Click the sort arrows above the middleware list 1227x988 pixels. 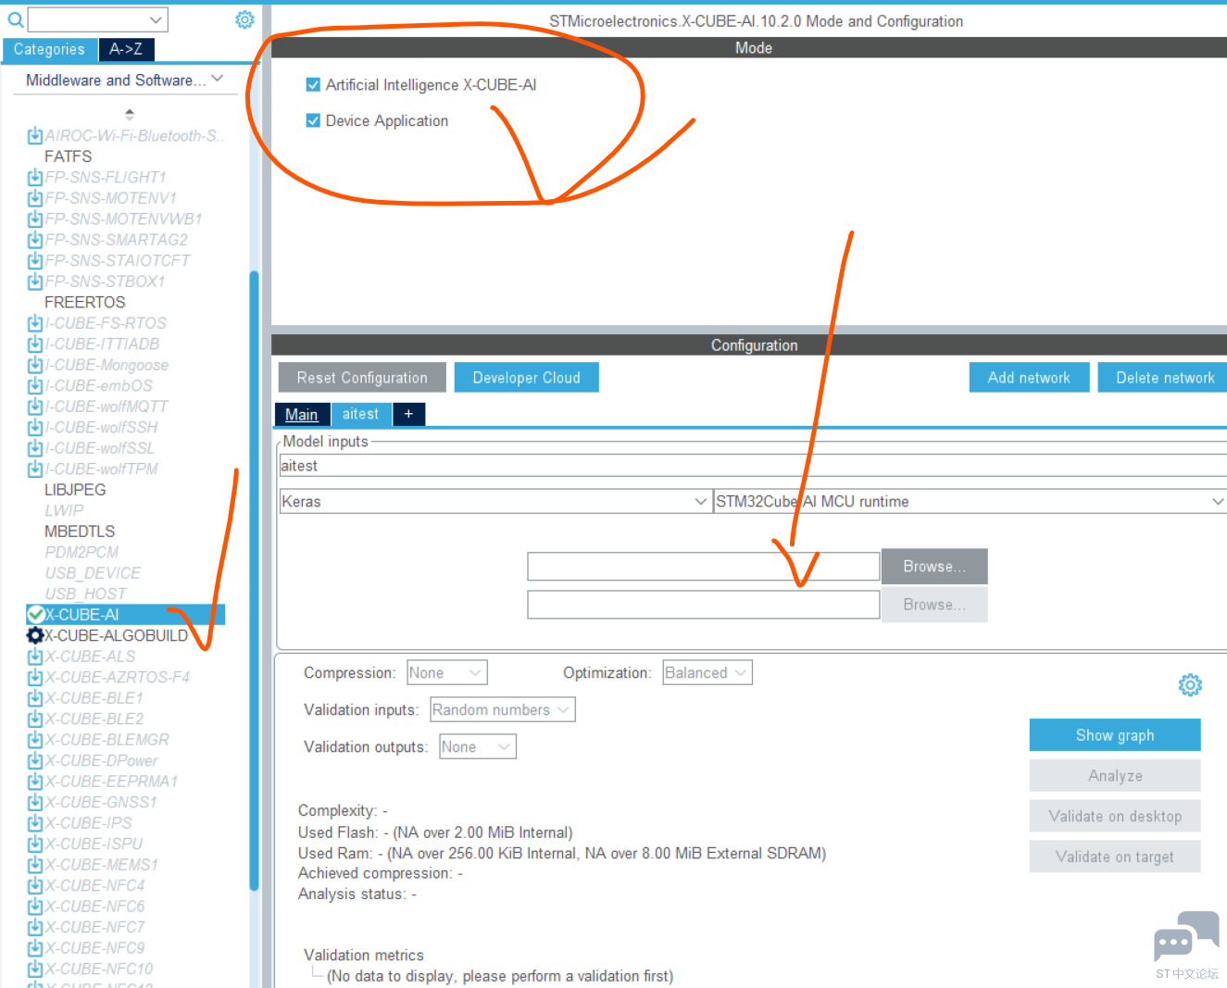[x=130, y=114]
